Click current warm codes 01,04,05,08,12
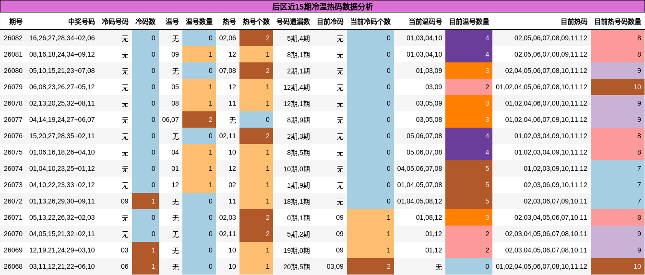645x275 pixels. [x=419, y=201]
